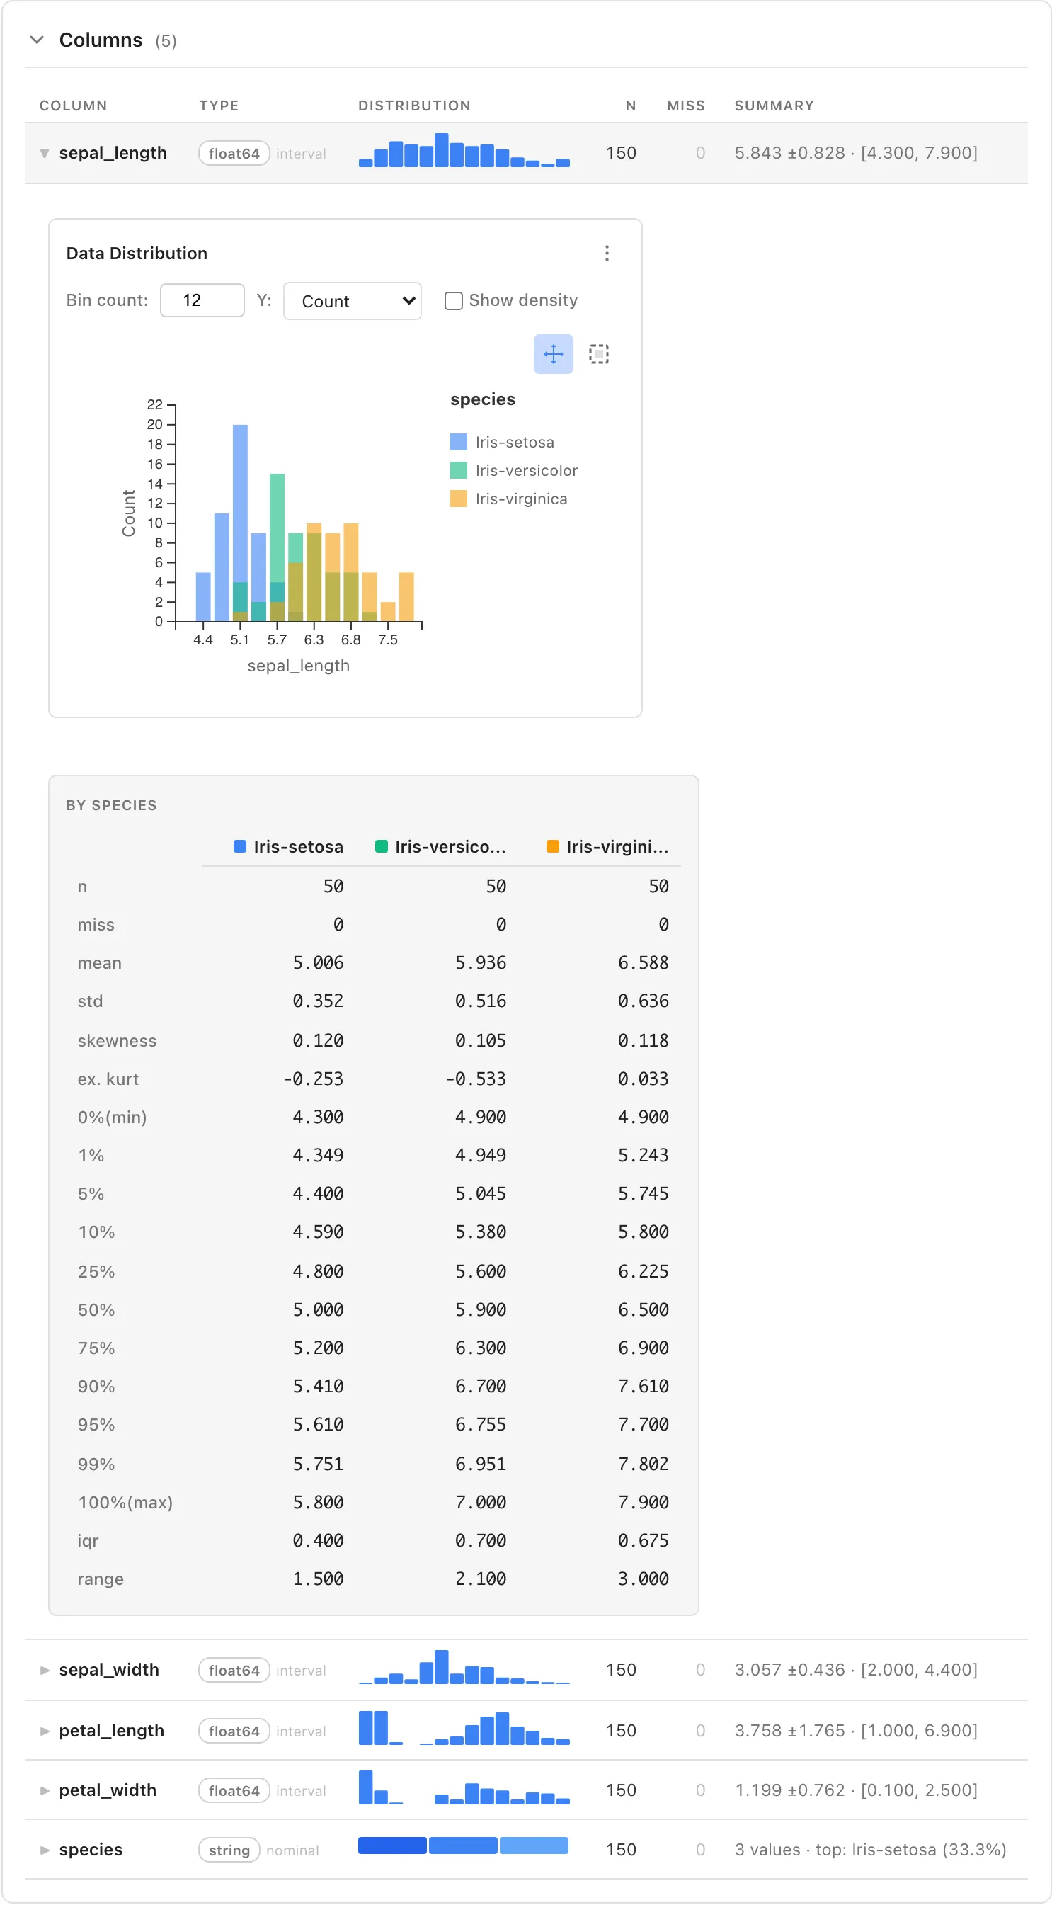Screen dimensions: 1052x1905
Task: Click the Iris-virginica legend swatch
Action: point(458,499)
